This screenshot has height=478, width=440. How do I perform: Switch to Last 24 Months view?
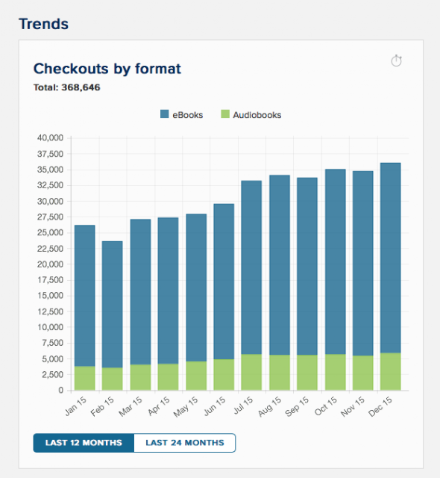pos(185,443)
